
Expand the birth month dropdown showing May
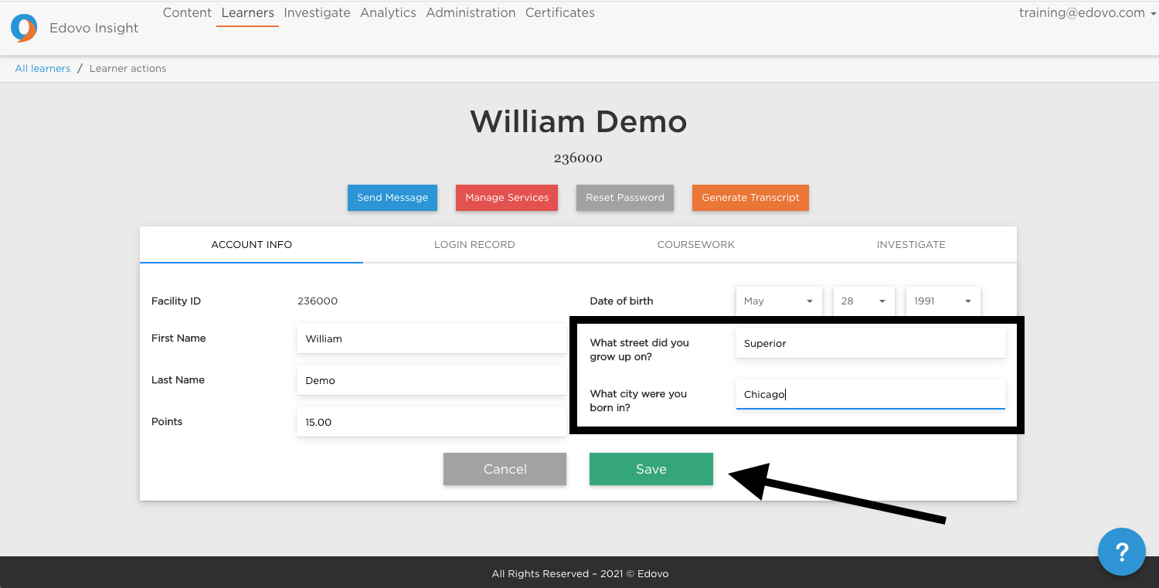point(778,301)
